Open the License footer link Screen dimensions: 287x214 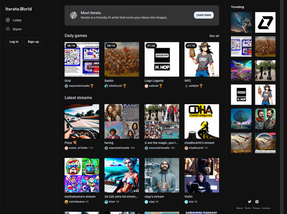(266, 208)
